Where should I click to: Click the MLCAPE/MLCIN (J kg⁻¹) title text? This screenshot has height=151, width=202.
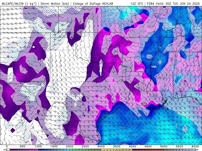(x=19, y=4)
